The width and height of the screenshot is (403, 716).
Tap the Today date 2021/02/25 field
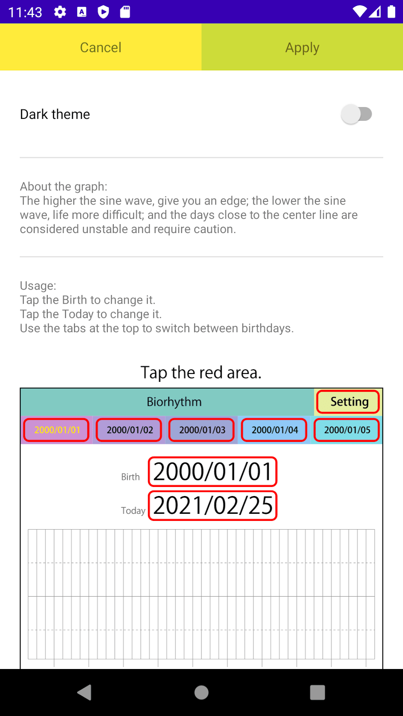pyautogui.click(x=213, y=506)
